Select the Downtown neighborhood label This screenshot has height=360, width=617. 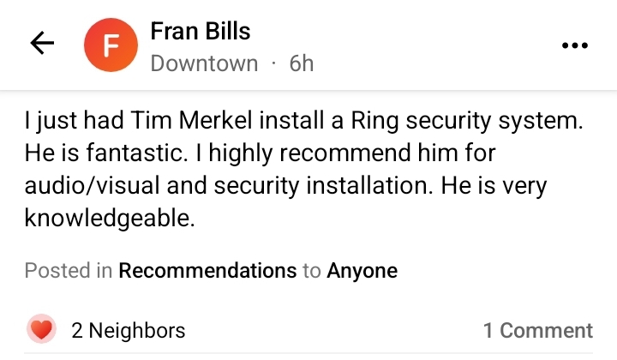[204, 63]
